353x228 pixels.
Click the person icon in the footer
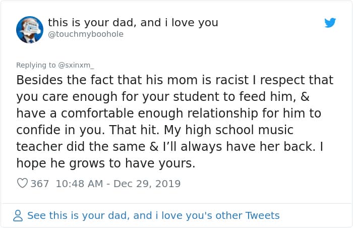pos(18,216)
